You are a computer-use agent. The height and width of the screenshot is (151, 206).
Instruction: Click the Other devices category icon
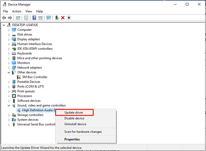[14, 72]
